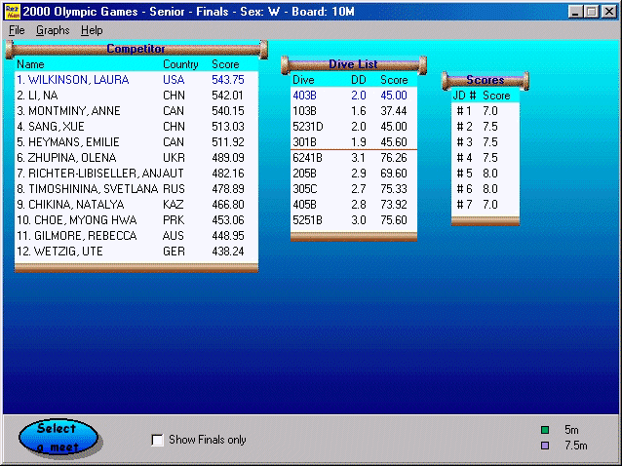
Task: Click judge # 1 score row
Action: click(x=486, y=110)
